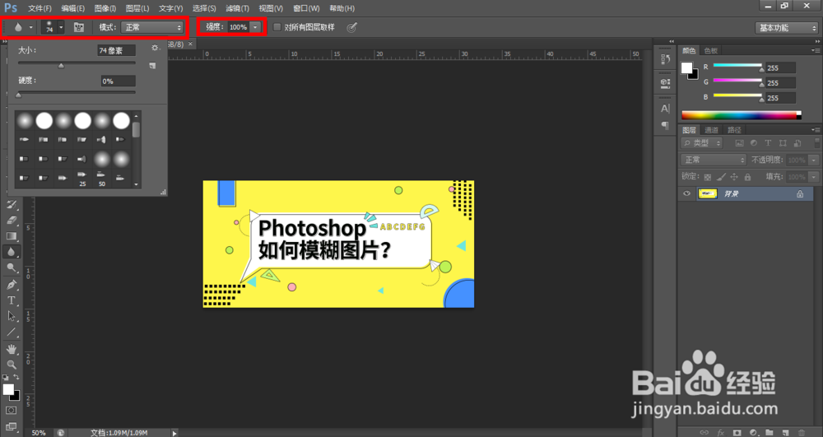Screen dimensions: 823x437
Task: Open the gear menu in brush preset picker
Action: pos(155,48)
